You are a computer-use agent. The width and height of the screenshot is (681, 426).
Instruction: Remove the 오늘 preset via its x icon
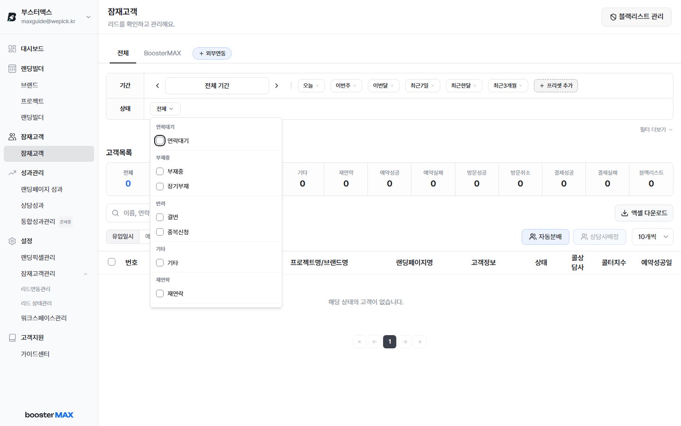[x=317, y=86]
